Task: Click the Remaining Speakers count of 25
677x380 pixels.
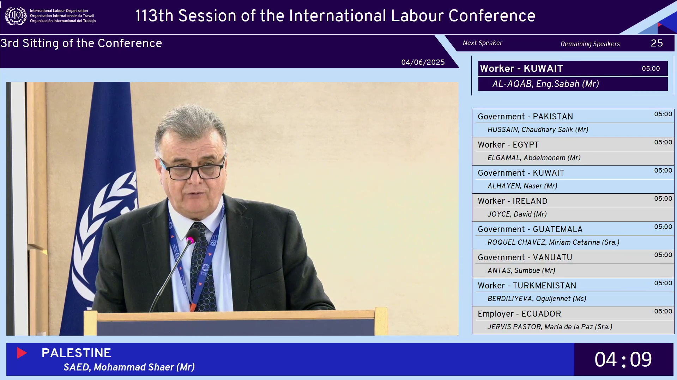Action: (x=657, y=43)
